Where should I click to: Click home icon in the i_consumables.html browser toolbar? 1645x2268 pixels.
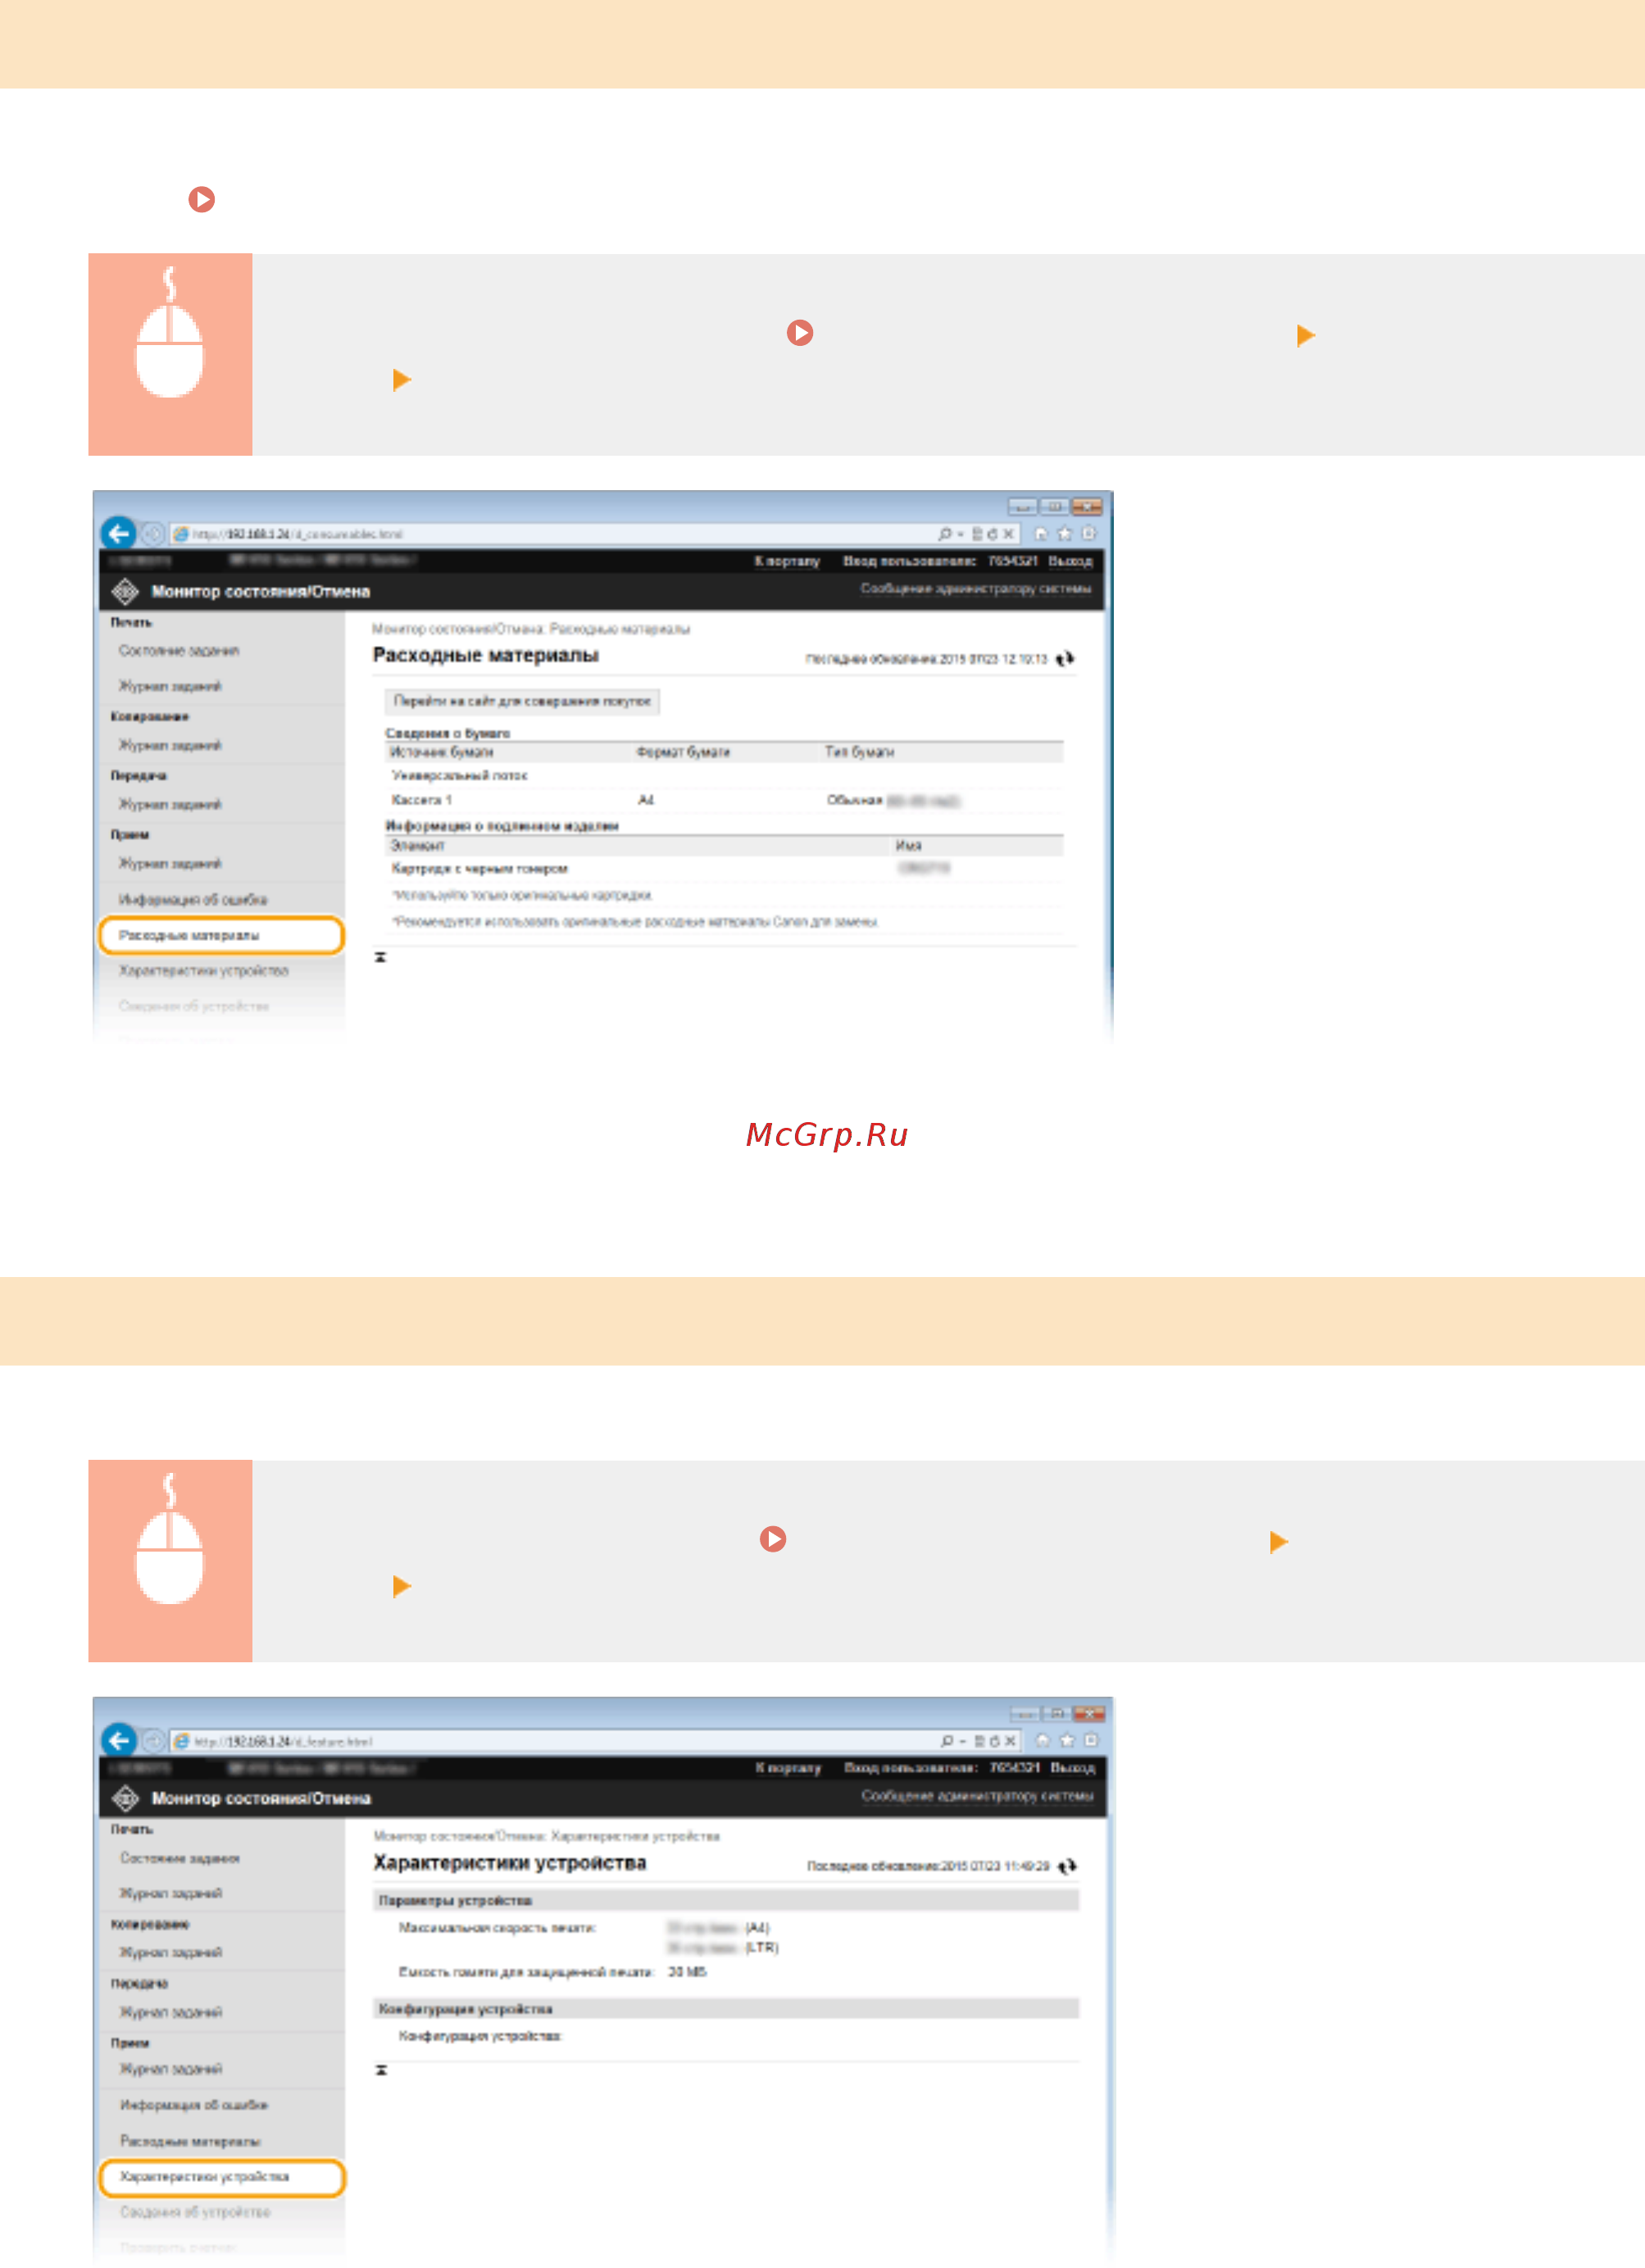[x=1041, y=534]
